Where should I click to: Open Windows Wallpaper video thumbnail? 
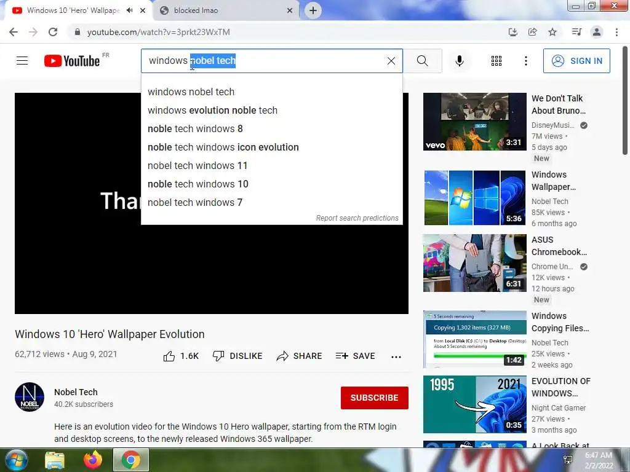click(x=475, y=197)
